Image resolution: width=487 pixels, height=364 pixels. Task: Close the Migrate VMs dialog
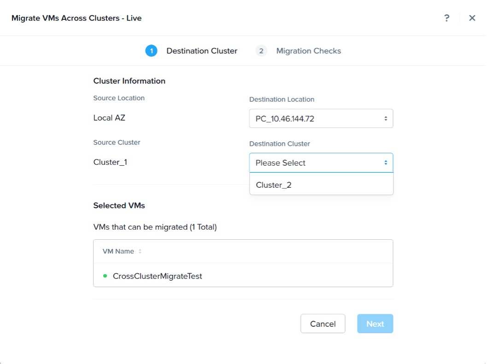pos(472,18)
